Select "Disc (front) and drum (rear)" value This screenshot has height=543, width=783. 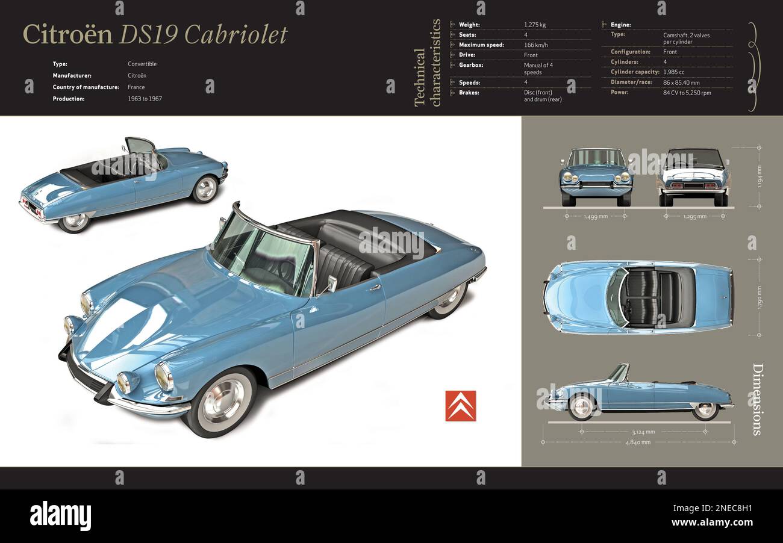(543, 96)
